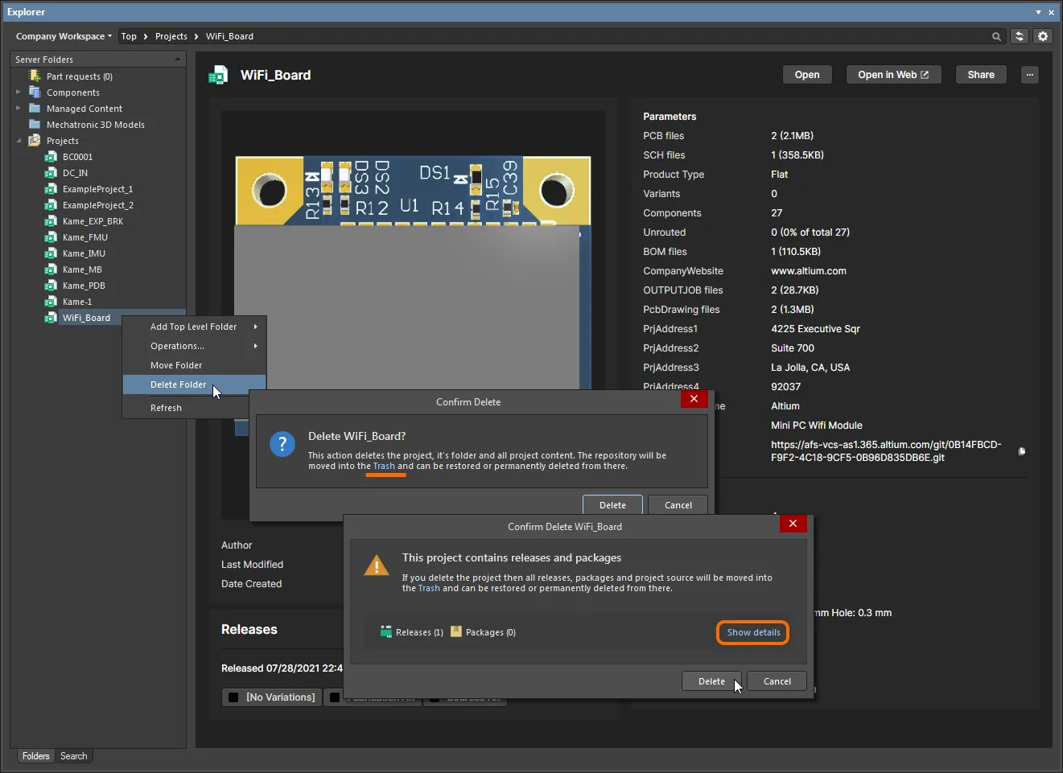Click the Kame_EXP_BRK project icon
Image resolution: width=1063 pixels, height=773 pixels.
coord(51,221)
